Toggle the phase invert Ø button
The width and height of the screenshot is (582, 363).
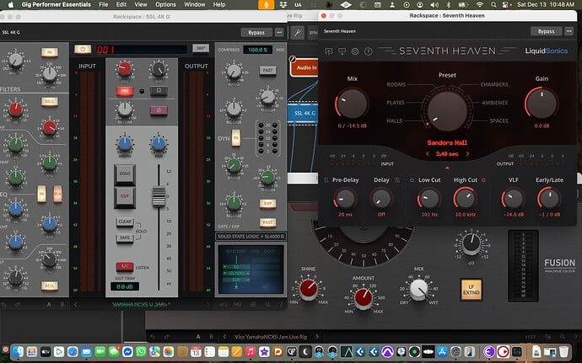tap(158, 109)
